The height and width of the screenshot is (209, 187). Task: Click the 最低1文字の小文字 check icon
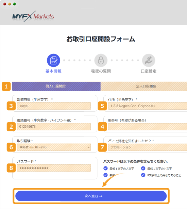pos(143,168)
